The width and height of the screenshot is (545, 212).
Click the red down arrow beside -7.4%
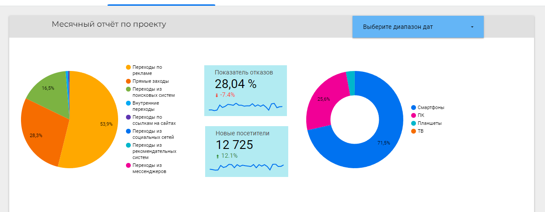point(217,95)
